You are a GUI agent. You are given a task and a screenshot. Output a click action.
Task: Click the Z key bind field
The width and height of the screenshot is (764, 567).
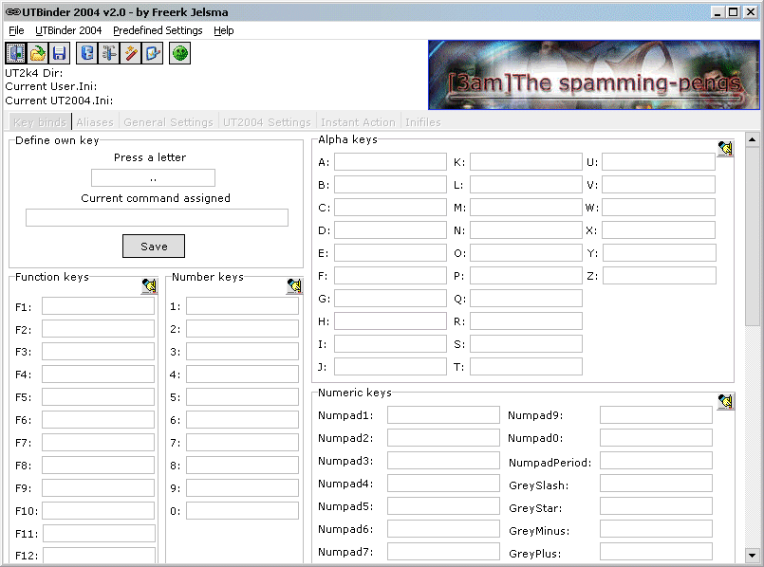tap(660, 276)
